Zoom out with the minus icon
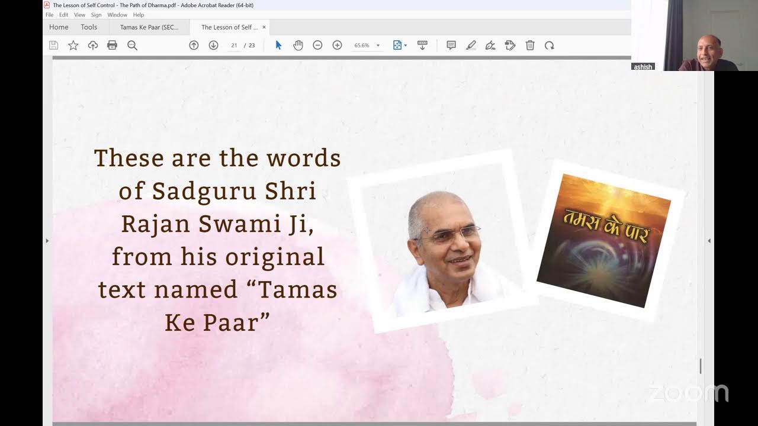 point(317,45)
